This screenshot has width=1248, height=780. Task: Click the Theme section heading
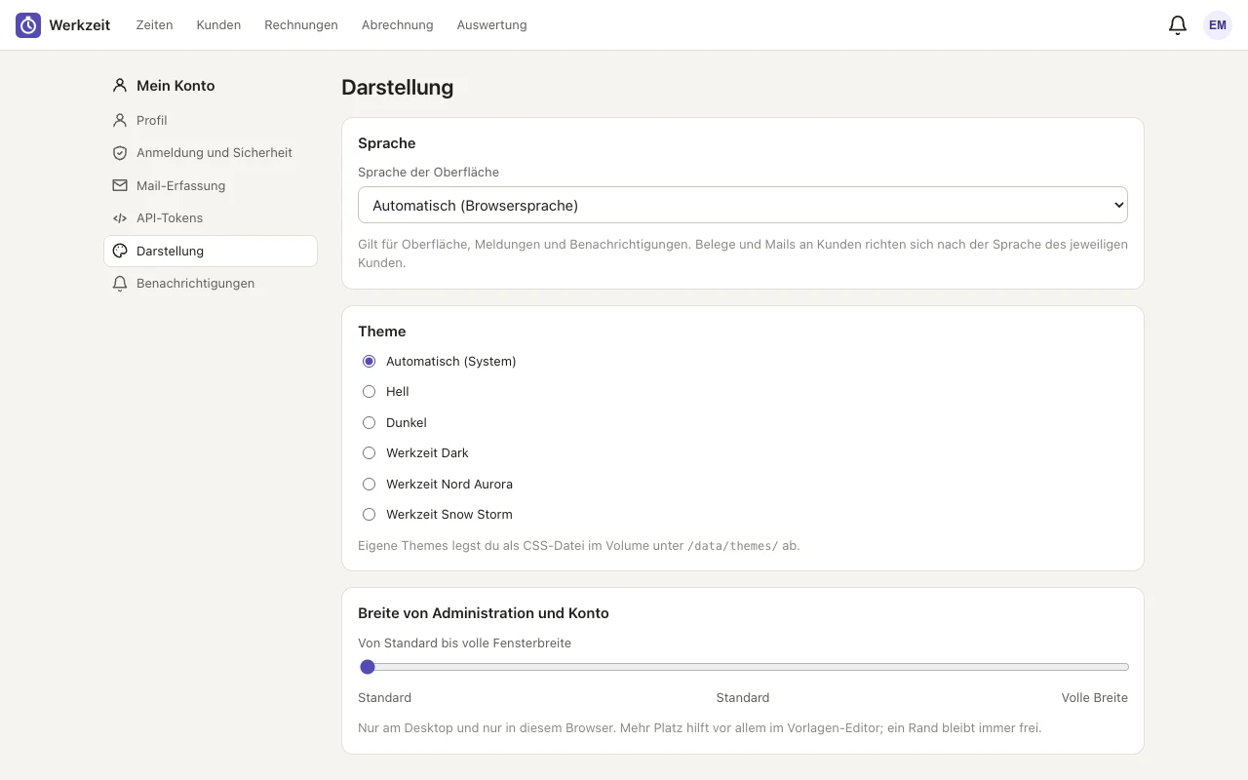point(382,331)
